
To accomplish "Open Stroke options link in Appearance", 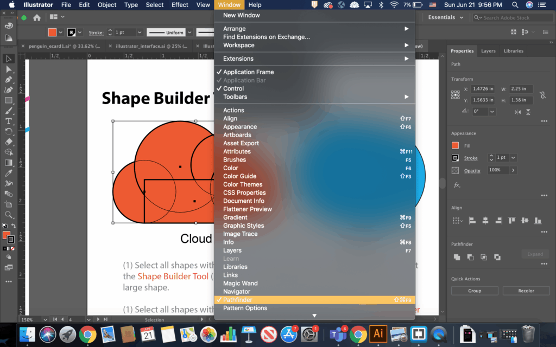I will tap(471, 158).
